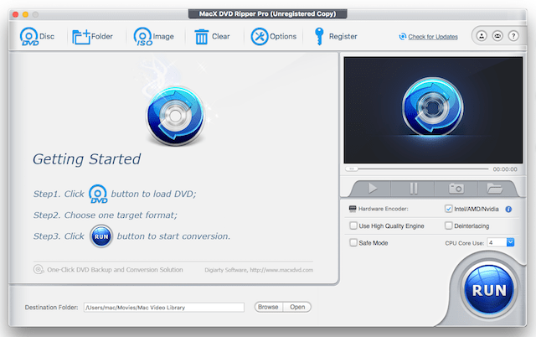Click the Digiarty Software website text
Screen dimensions: 536x337
(259, 270)
